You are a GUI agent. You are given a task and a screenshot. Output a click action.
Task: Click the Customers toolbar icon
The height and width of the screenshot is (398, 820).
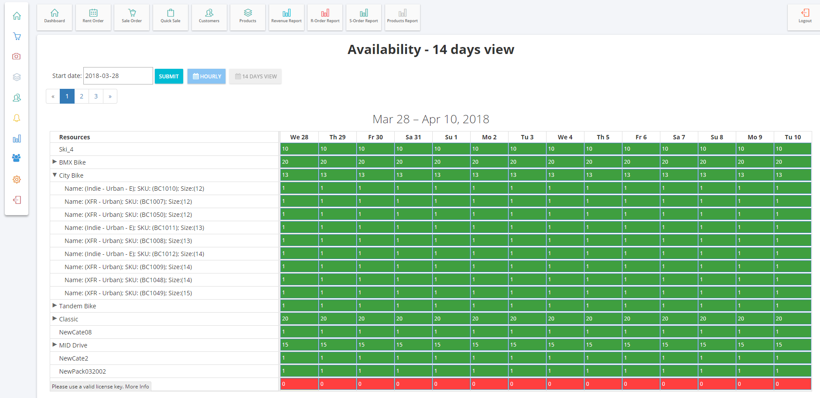(209, 17)
